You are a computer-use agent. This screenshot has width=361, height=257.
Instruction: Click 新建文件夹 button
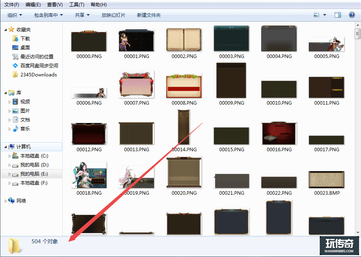pyautogui.click(x=149, y=15)
